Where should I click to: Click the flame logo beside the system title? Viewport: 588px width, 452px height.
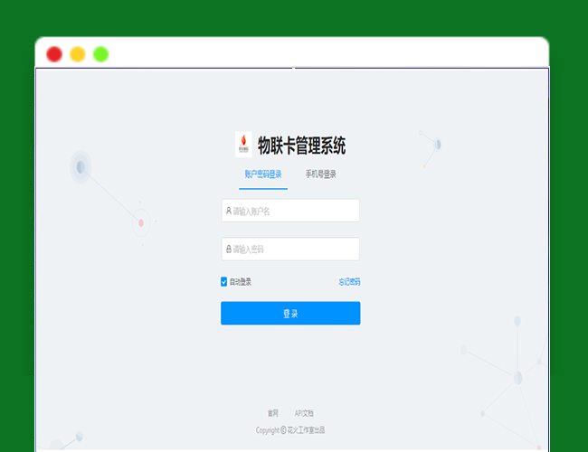(x=243, y=145)
